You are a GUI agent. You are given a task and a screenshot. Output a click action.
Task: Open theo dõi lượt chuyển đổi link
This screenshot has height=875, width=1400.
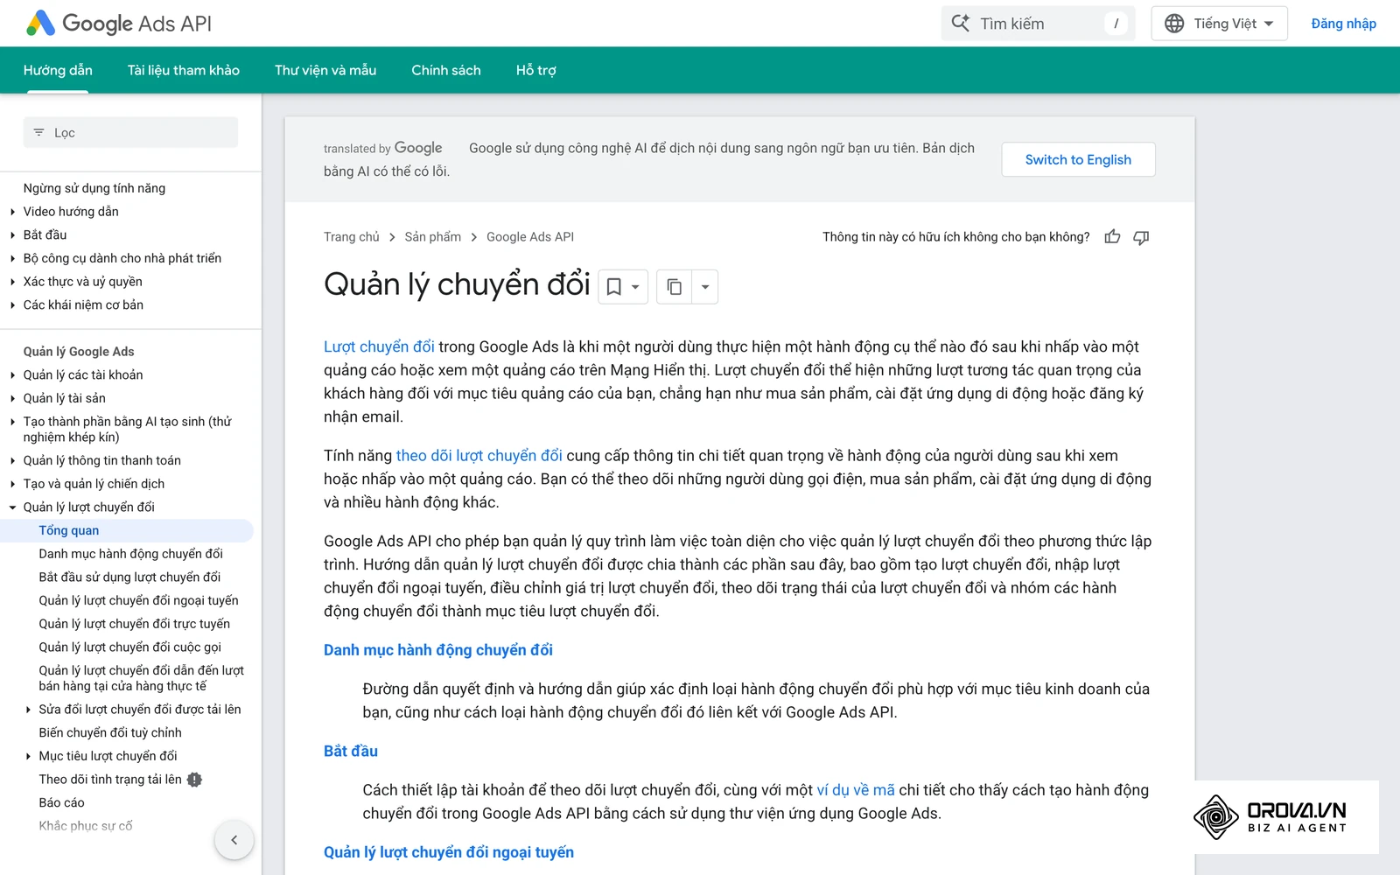[x=479, y=455]
